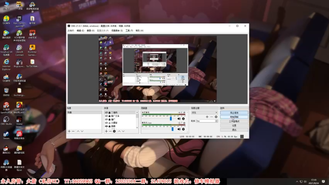Image resolution: width=329 pixels, height=185 pixels.
Task: Click the 退出 Exit button in controls
Action: click(x=234, y=129)
